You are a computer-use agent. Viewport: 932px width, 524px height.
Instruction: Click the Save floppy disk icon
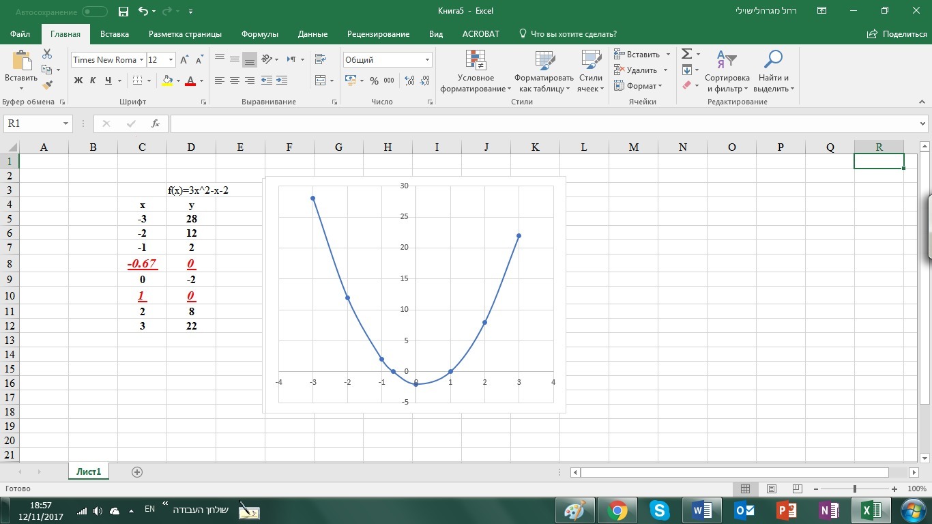click(x=123, y=12)
